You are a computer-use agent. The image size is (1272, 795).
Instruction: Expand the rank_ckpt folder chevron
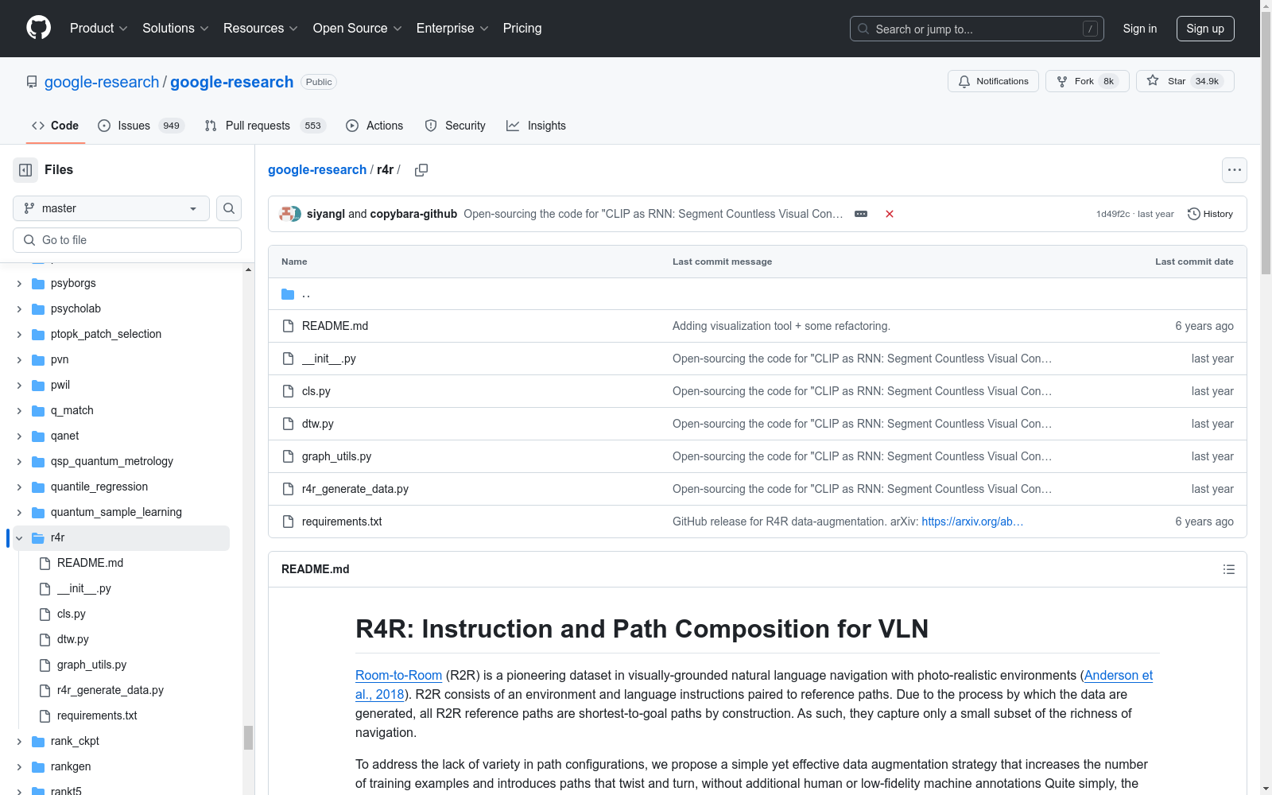19,741
